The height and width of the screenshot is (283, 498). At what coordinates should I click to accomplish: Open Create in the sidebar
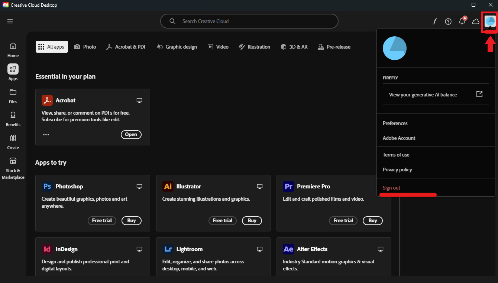(13, 142)
